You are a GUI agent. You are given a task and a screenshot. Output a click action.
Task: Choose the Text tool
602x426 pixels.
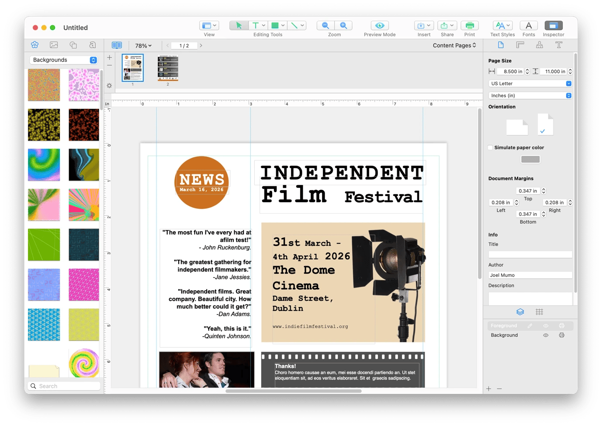(x=256, y=25)
